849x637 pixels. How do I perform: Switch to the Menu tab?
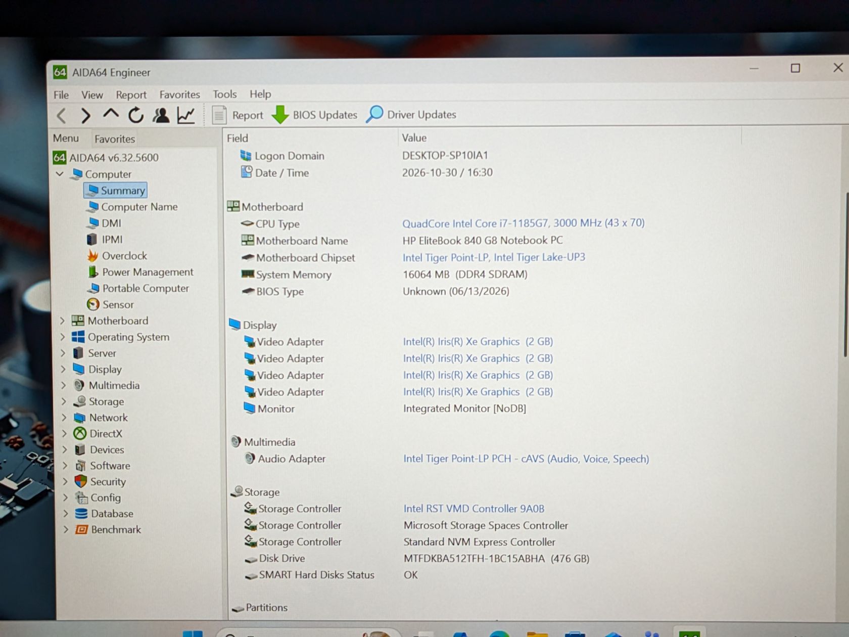point(66,138)
